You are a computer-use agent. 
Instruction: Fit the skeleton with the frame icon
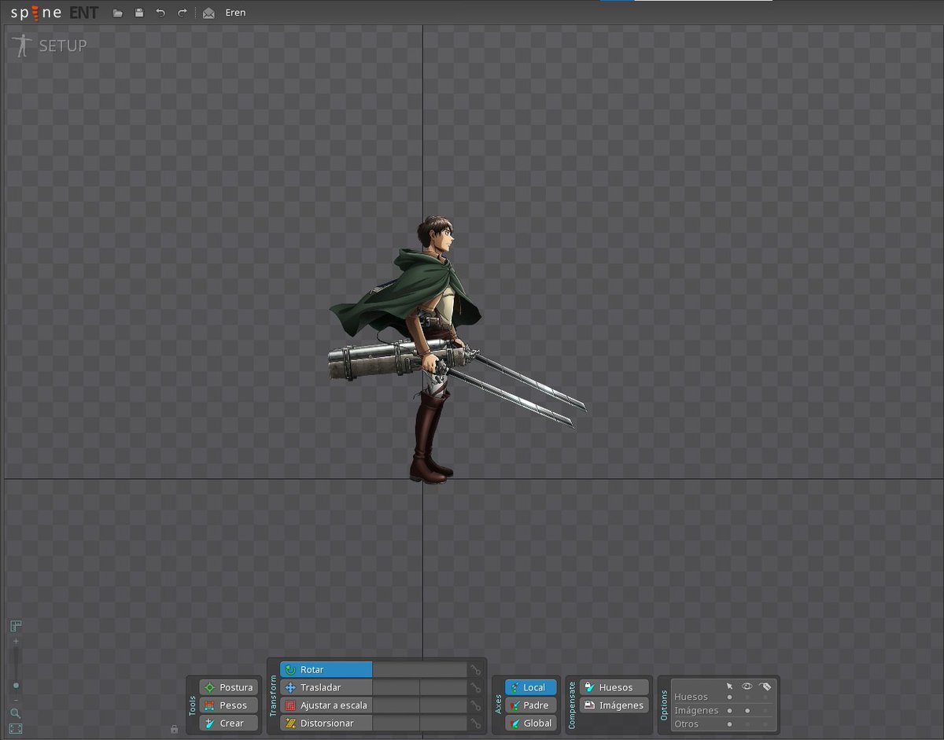16,729
